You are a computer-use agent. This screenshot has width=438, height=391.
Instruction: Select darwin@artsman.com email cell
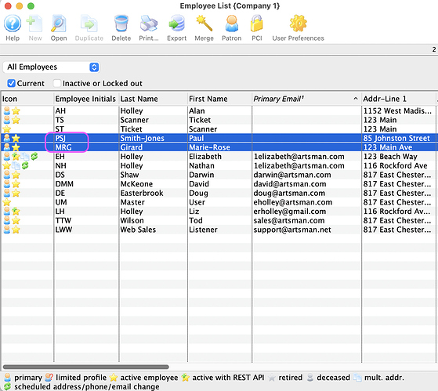pos(292,175)
